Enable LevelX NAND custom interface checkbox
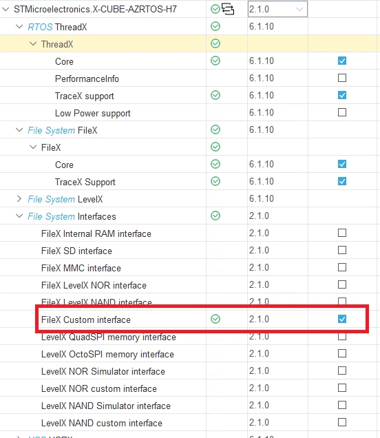 click(x=342, y=422)
